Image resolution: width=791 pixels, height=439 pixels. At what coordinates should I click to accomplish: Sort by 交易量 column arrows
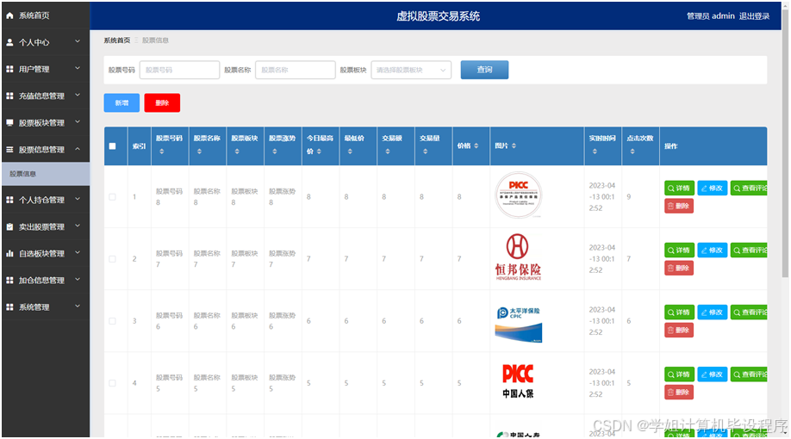point(426,151)
